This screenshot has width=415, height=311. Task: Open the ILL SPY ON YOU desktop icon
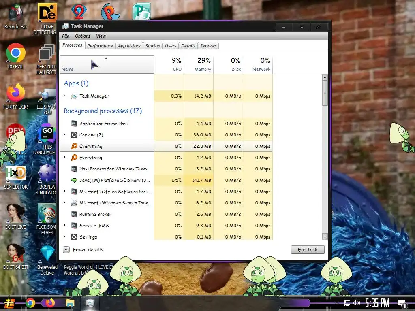(47, 102)
